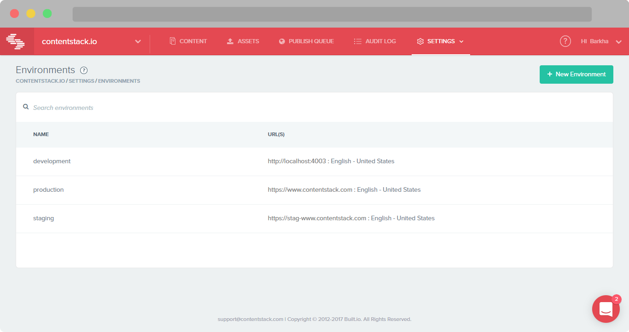Click the chevron next to Barkha
The width and height of the screenshot is (629, 332).
click(x=618, y=42)
